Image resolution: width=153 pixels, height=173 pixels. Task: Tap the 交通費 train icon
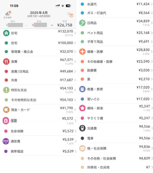click(82, 128)
